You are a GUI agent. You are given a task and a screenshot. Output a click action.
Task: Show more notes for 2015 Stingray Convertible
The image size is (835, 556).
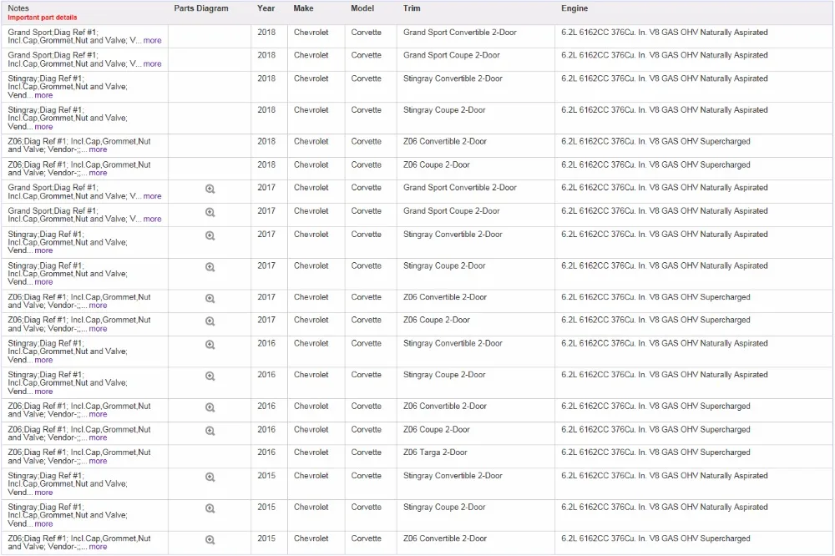43,493
